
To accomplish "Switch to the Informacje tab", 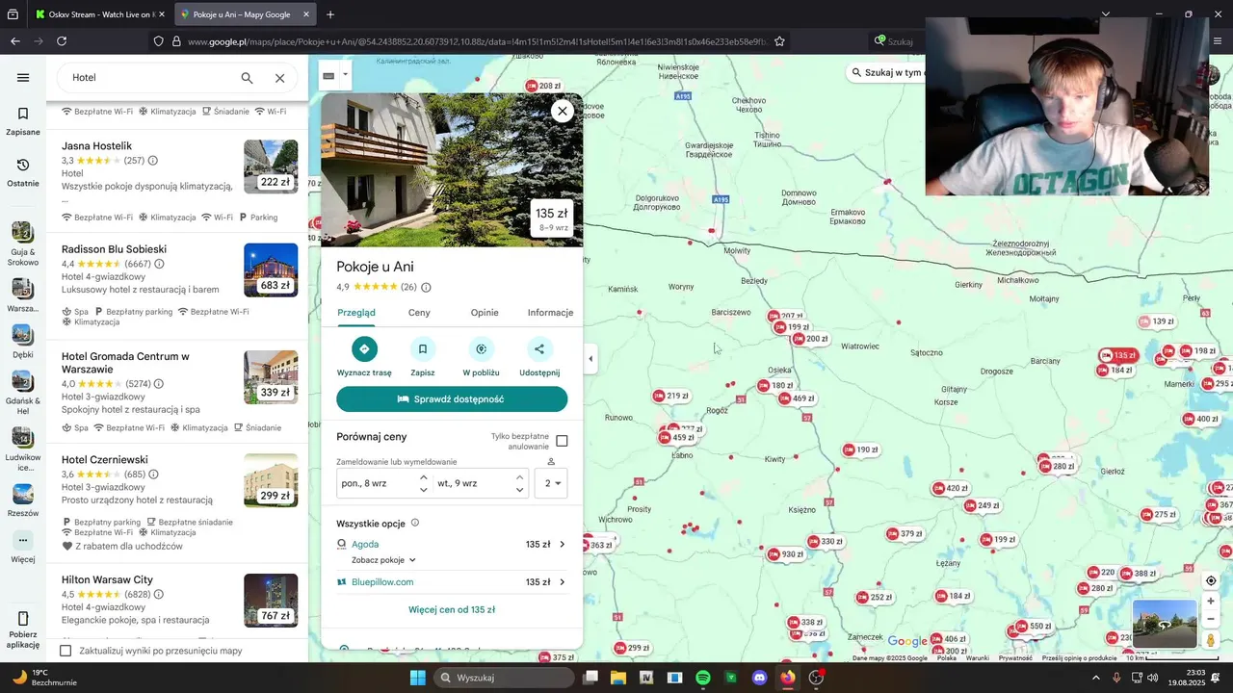I will [x=550, y=313].
